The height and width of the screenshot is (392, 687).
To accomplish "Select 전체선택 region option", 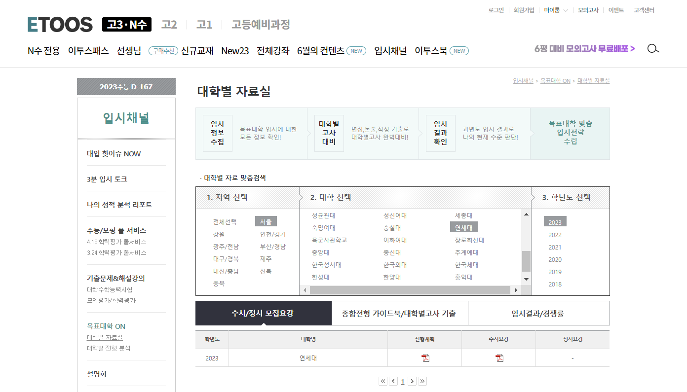I will point(225,222).
